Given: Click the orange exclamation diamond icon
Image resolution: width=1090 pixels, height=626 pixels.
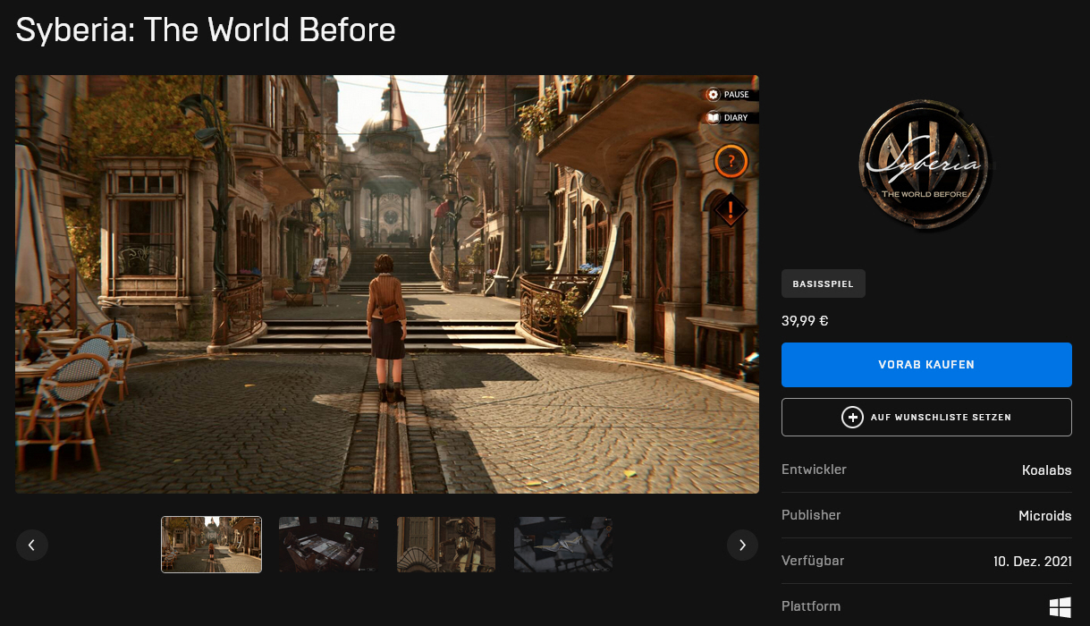Looking at the screenshot, I should point(731,211).
